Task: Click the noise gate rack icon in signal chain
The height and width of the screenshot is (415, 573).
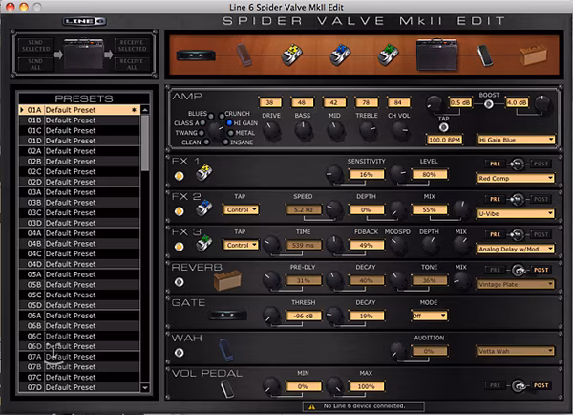Action: [196, 55]
